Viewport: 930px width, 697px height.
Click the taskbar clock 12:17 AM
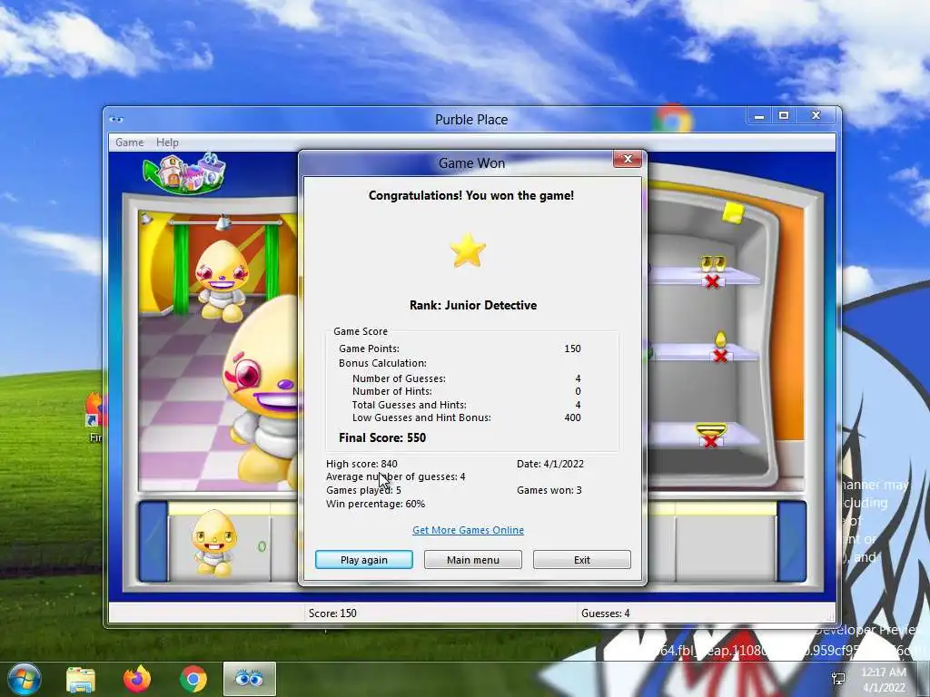(x=883, y=672)
